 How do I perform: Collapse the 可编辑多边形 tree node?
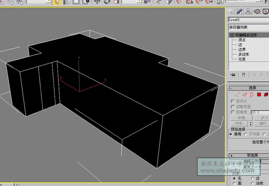coord(232,35)
